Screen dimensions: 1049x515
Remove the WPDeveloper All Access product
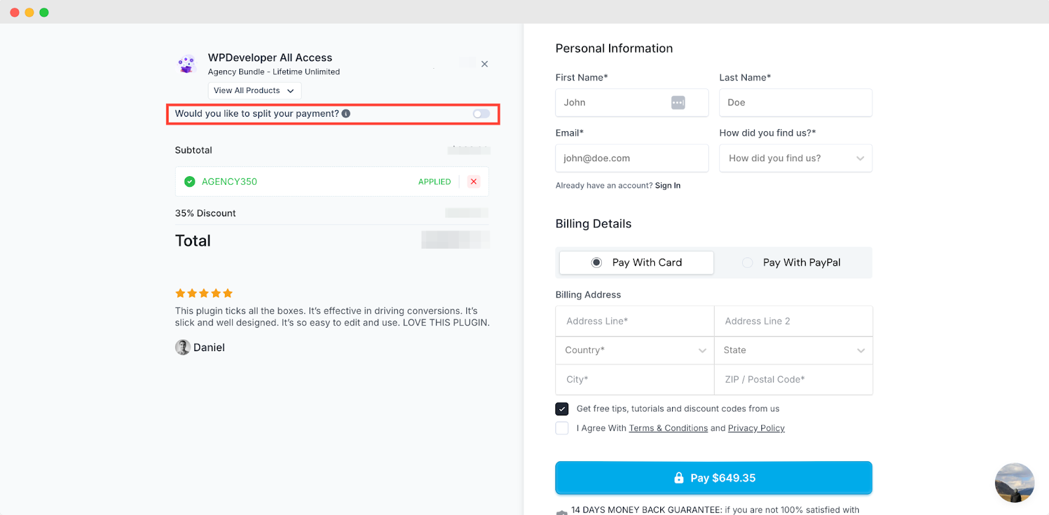point(485,64)
